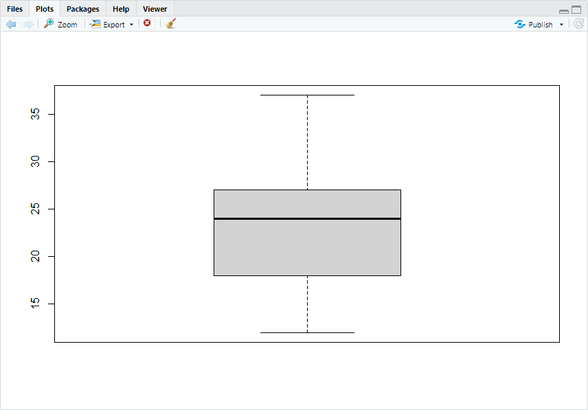The width and height of the screenshot is (588, 410).
Task: Refresh the current plot icon
Action: coord(578,24)
